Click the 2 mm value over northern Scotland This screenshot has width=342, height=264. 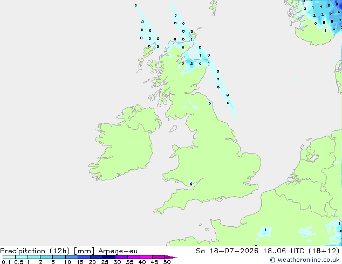(191, 64)
